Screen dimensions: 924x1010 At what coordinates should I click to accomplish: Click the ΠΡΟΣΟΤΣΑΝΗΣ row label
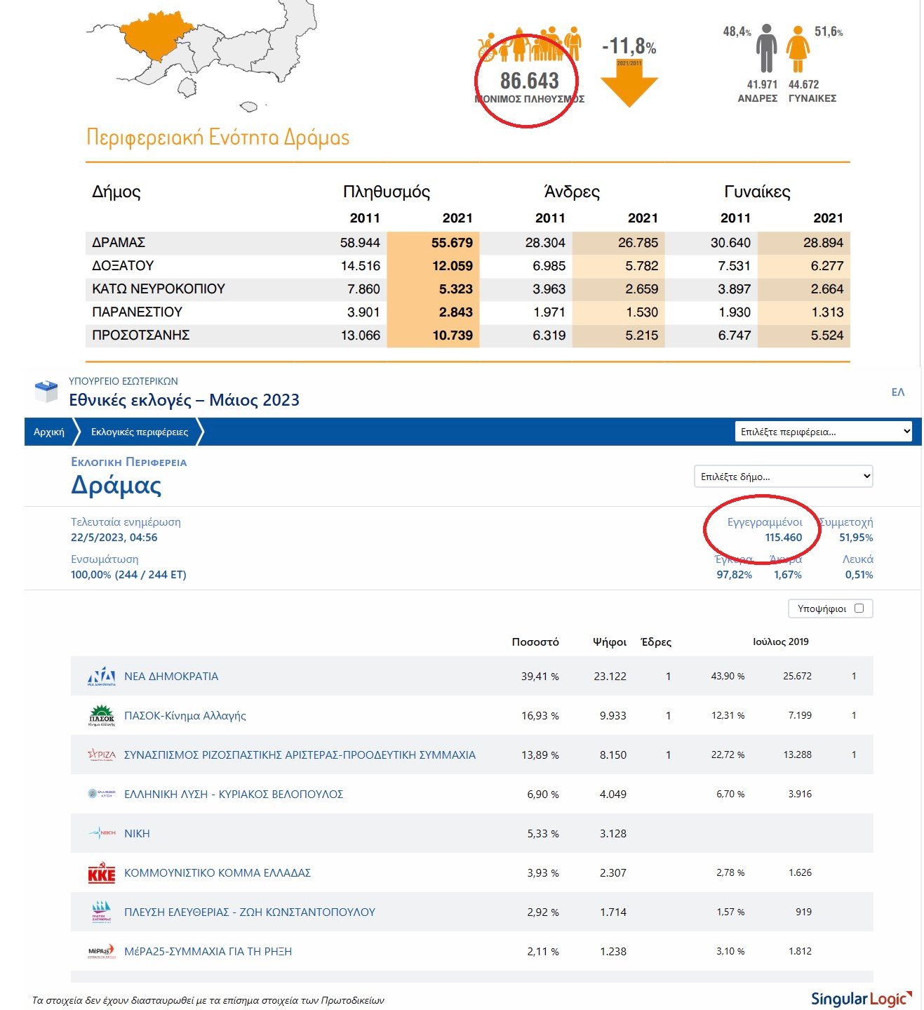click(141, 335)
